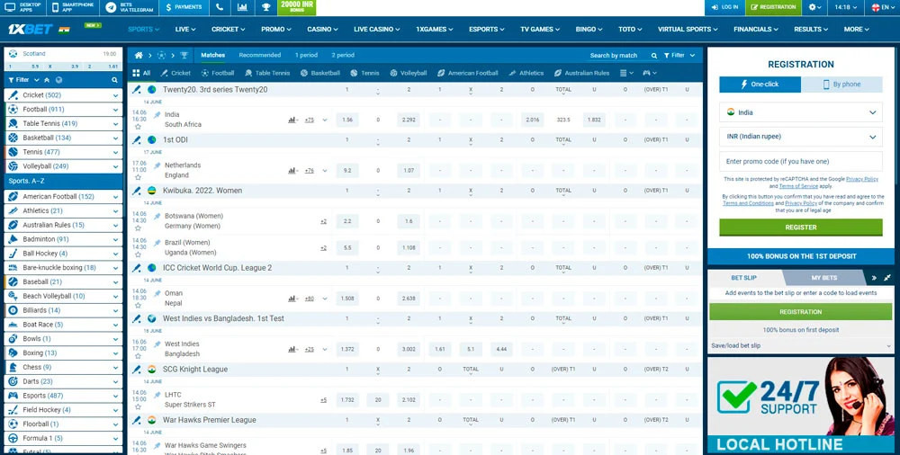Click the double-chevron icon in bet slip header
This screenshot has height=455, width=900.
click(874, 278)
